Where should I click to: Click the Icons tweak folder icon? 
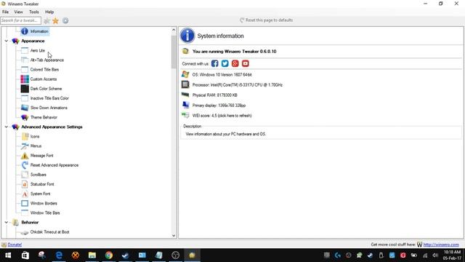tap(25, 136)
